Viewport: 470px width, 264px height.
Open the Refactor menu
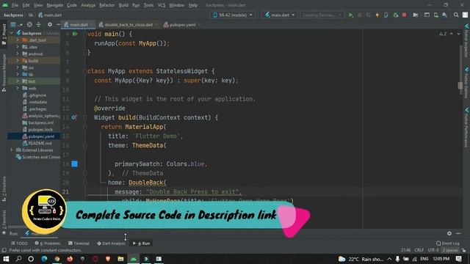(x=106, y=5)
